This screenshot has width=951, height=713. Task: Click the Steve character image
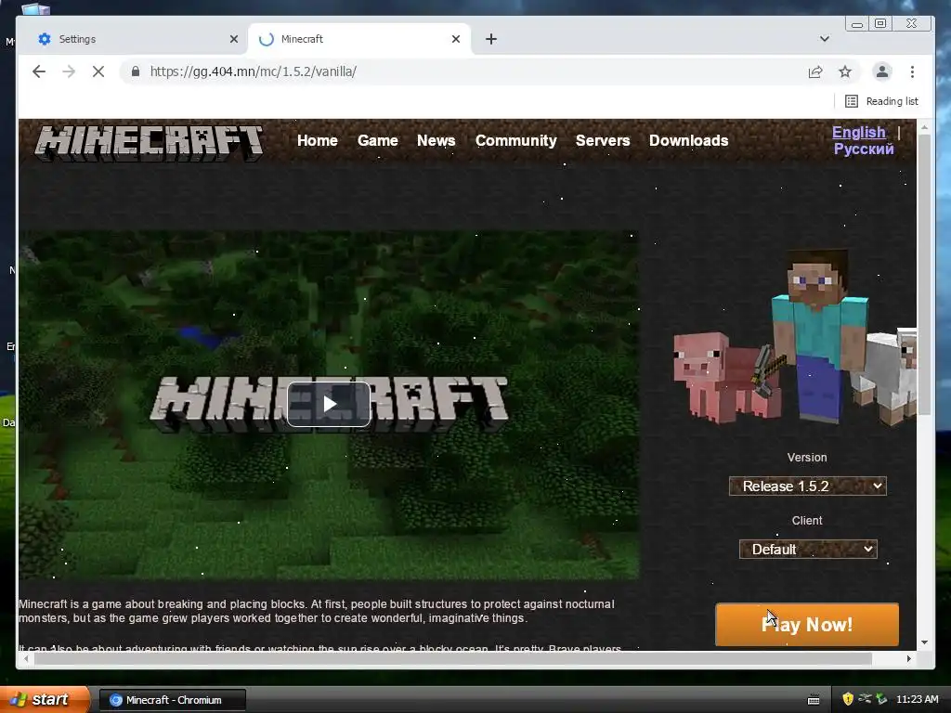click(x=819, y=336)
